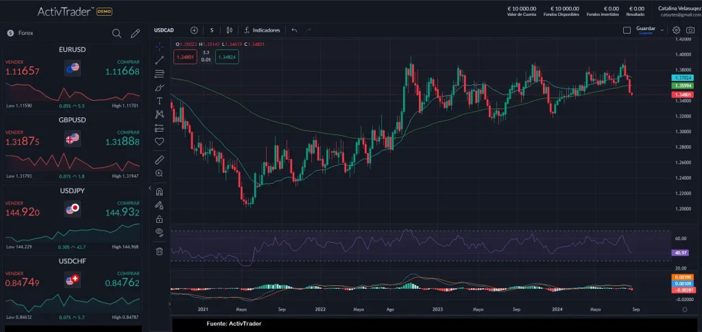
Task: Toggle drawings visibility with the eye icon
Action: click(x=160, y=233)
